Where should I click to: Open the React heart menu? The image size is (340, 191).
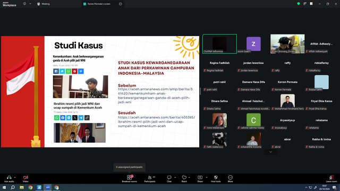tap(184, 177)
